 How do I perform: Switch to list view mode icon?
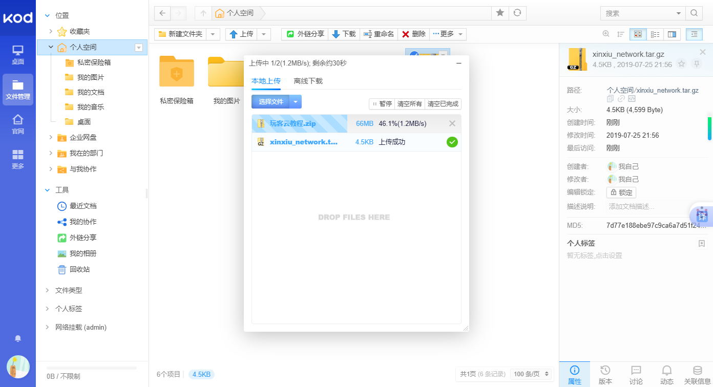click(655, 34)
